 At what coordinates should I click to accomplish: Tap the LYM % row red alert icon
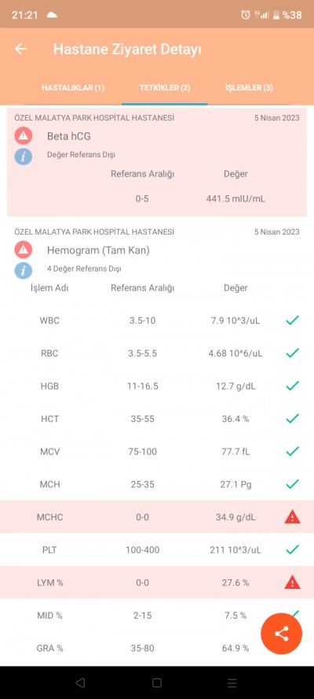[x=292, y=582]
